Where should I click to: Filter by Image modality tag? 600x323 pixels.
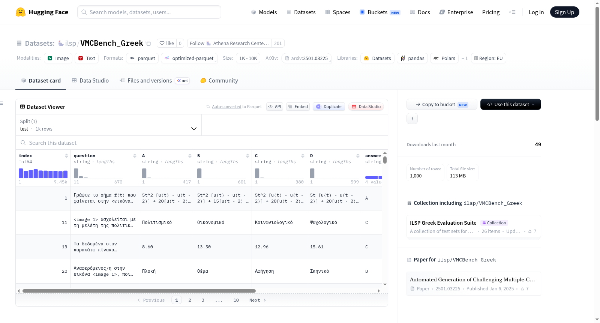click(58, 58)
